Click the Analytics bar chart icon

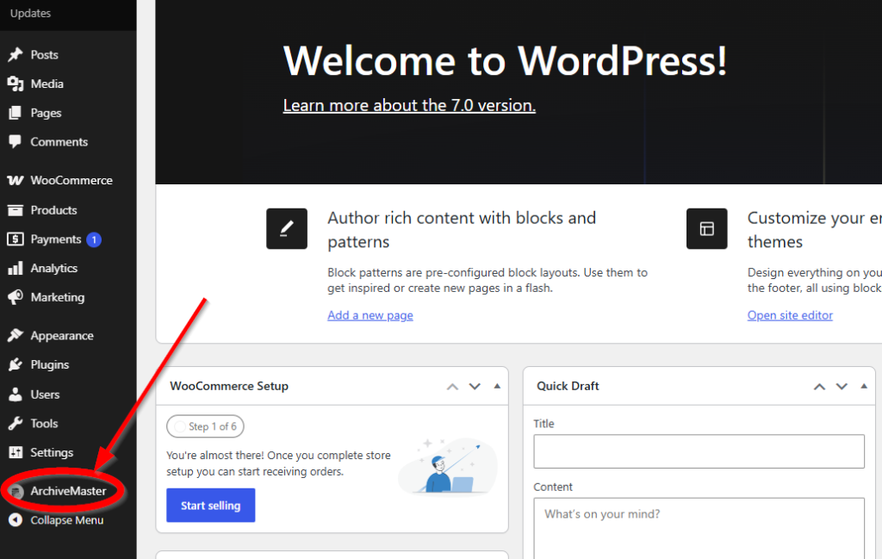[16, 268]
